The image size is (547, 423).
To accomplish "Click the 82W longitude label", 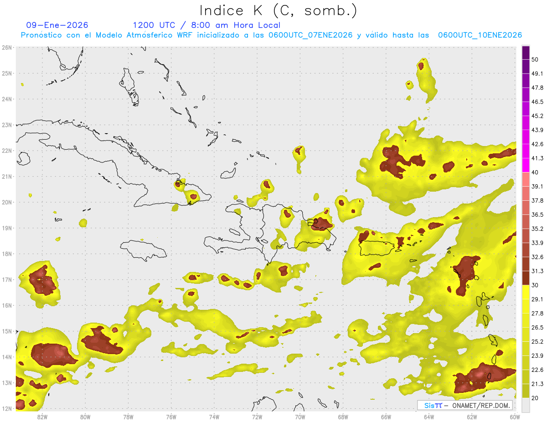I will click(42, 417).
